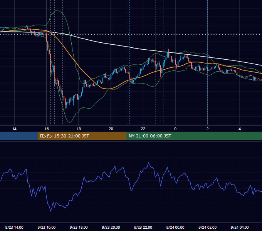Screen dimensions: 262x231
Task: Click the NY 21:00-06:00 JST session band
Action: 194,136
